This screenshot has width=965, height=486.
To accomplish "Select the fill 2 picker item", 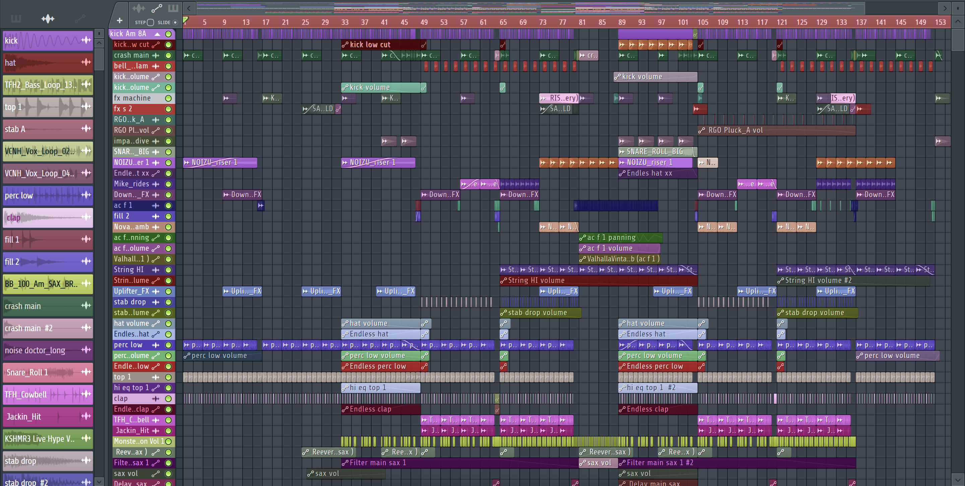I will point(48,262).
